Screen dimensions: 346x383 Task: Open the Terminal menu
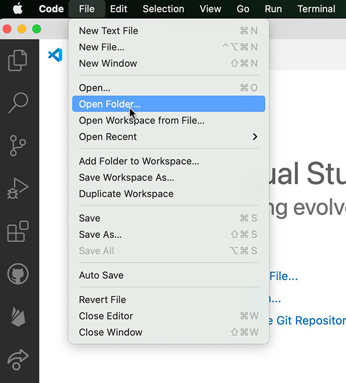[x=316, y=9]
